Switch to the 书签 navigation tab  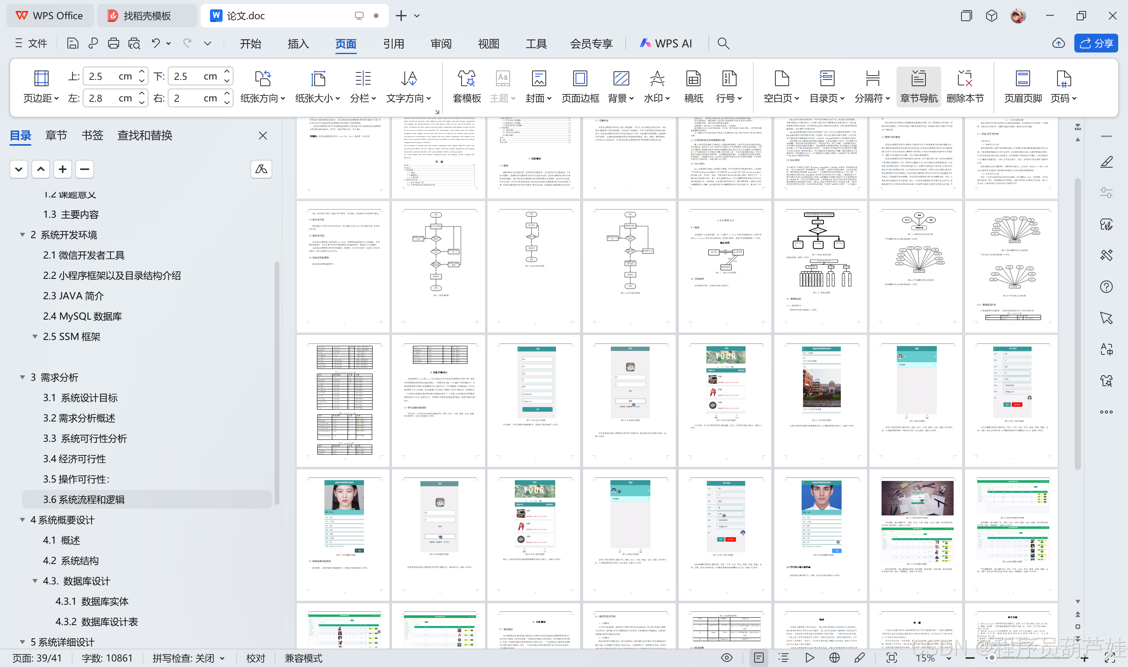(92, 135)
